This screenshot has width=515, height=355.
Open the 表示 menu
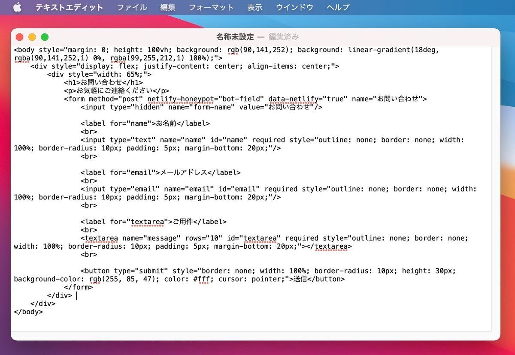point(255,7)
